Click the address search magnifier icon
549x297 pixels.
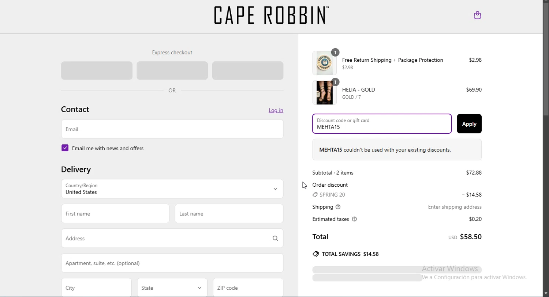(275, 239)
